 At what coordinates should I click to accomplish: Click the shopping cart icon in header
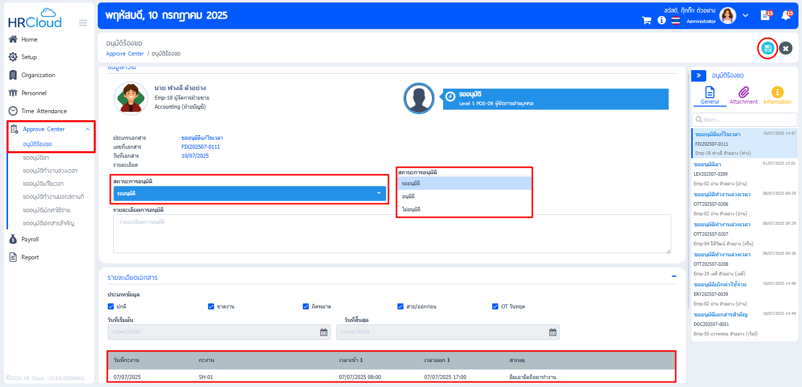tap(647, 21)
